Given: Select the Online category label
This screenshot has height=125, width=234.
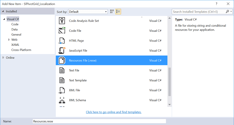Looking at the screenshot, I should [x=10, y=57].
